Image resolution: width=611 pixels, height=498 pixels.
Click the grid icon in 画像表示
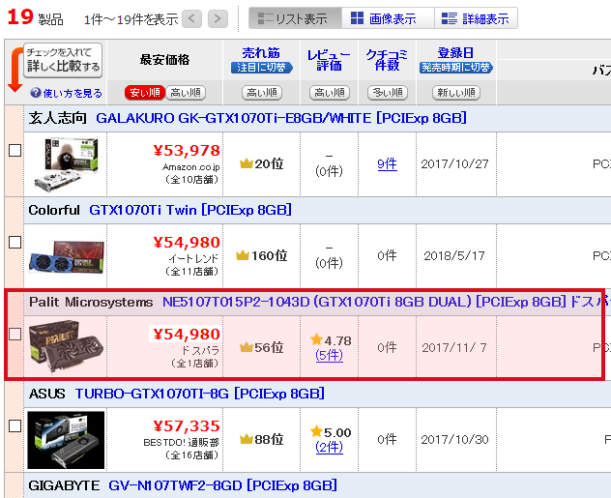(357, 18)
